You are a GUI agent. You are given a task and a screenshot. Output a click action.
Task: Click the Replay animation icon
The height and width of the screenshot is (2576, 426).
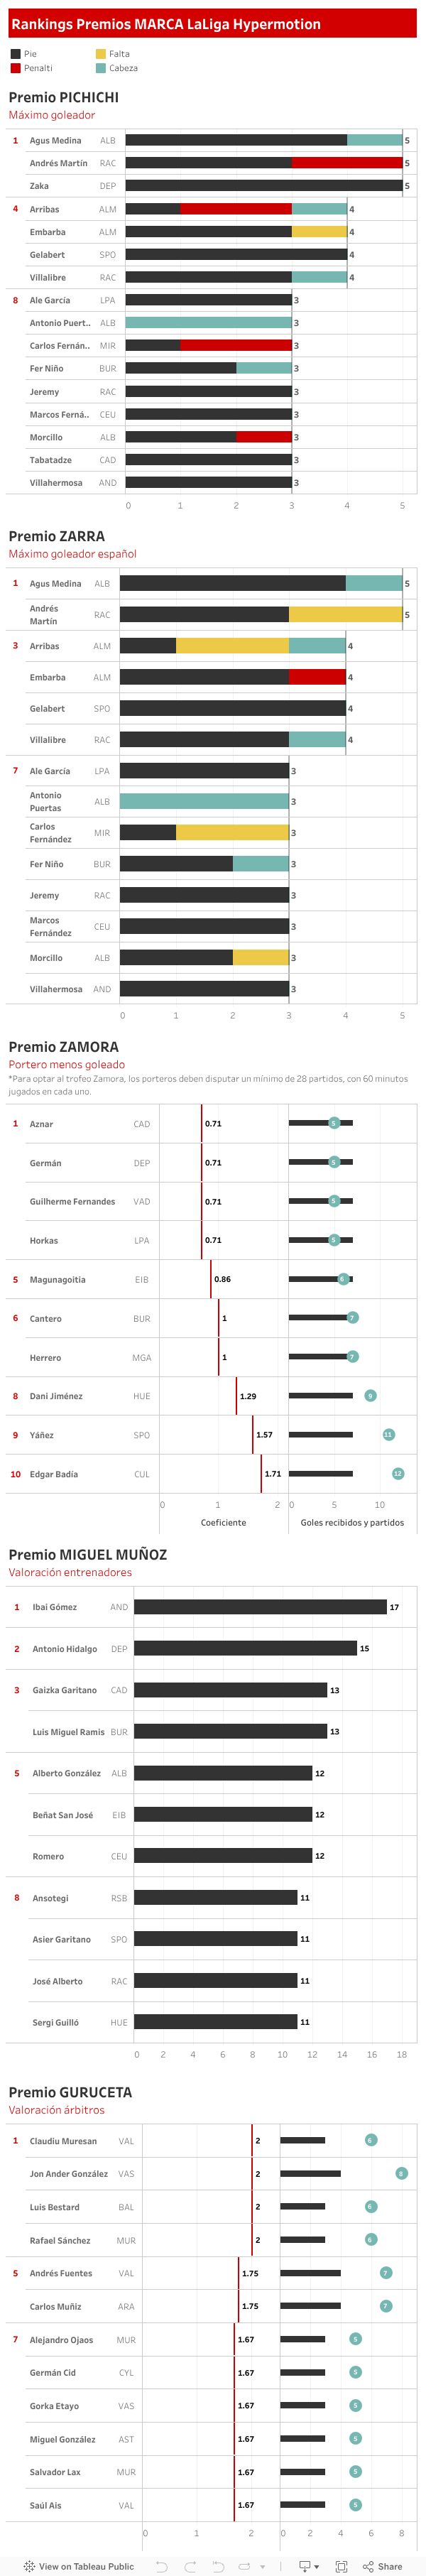click(x=246, y=2566)
